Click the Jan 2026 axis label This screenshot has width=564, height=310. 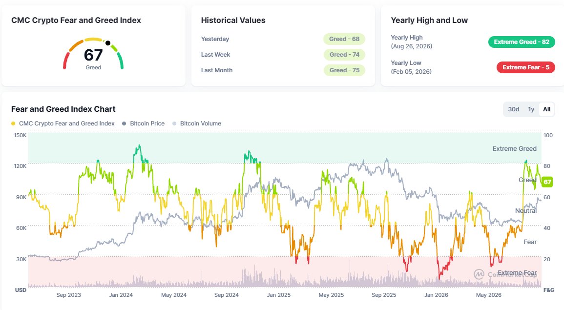(x=436, y=295)
